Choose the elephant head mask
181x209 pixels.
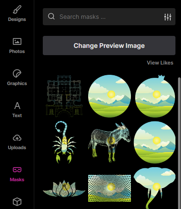click(154, 188)
